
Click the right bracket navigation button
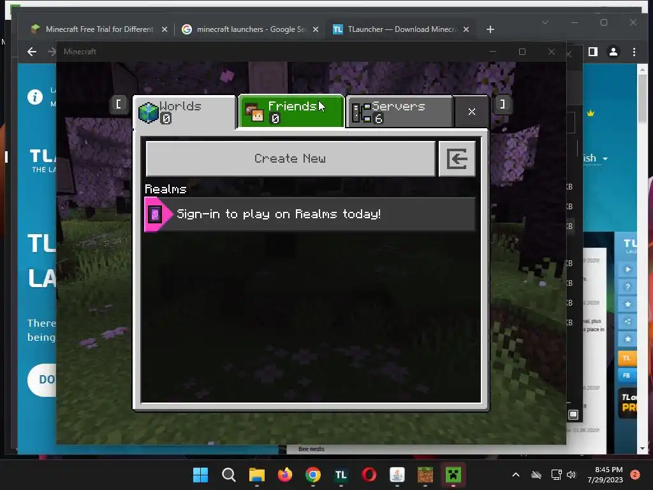coord(503,104)
